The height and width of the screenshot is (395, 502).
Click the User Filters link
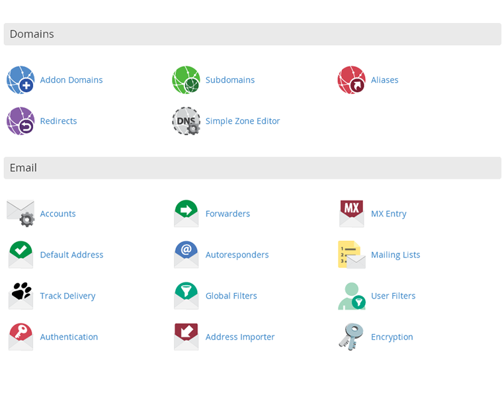[x=393, y=296]
